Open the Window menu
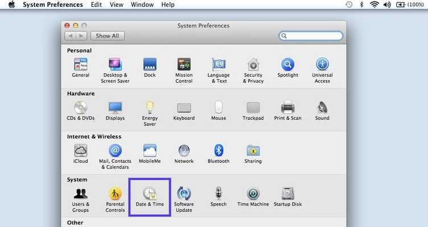The image size is (428, 227). (142, 5)
